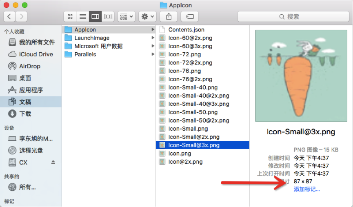This screenshot has width=353, height=207.
Task: Expand Microsoft 用户数据 folder arrow
Action: point(153,46)
